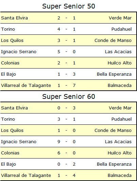Select Santa Elvira in Super Senior 50

14,18
